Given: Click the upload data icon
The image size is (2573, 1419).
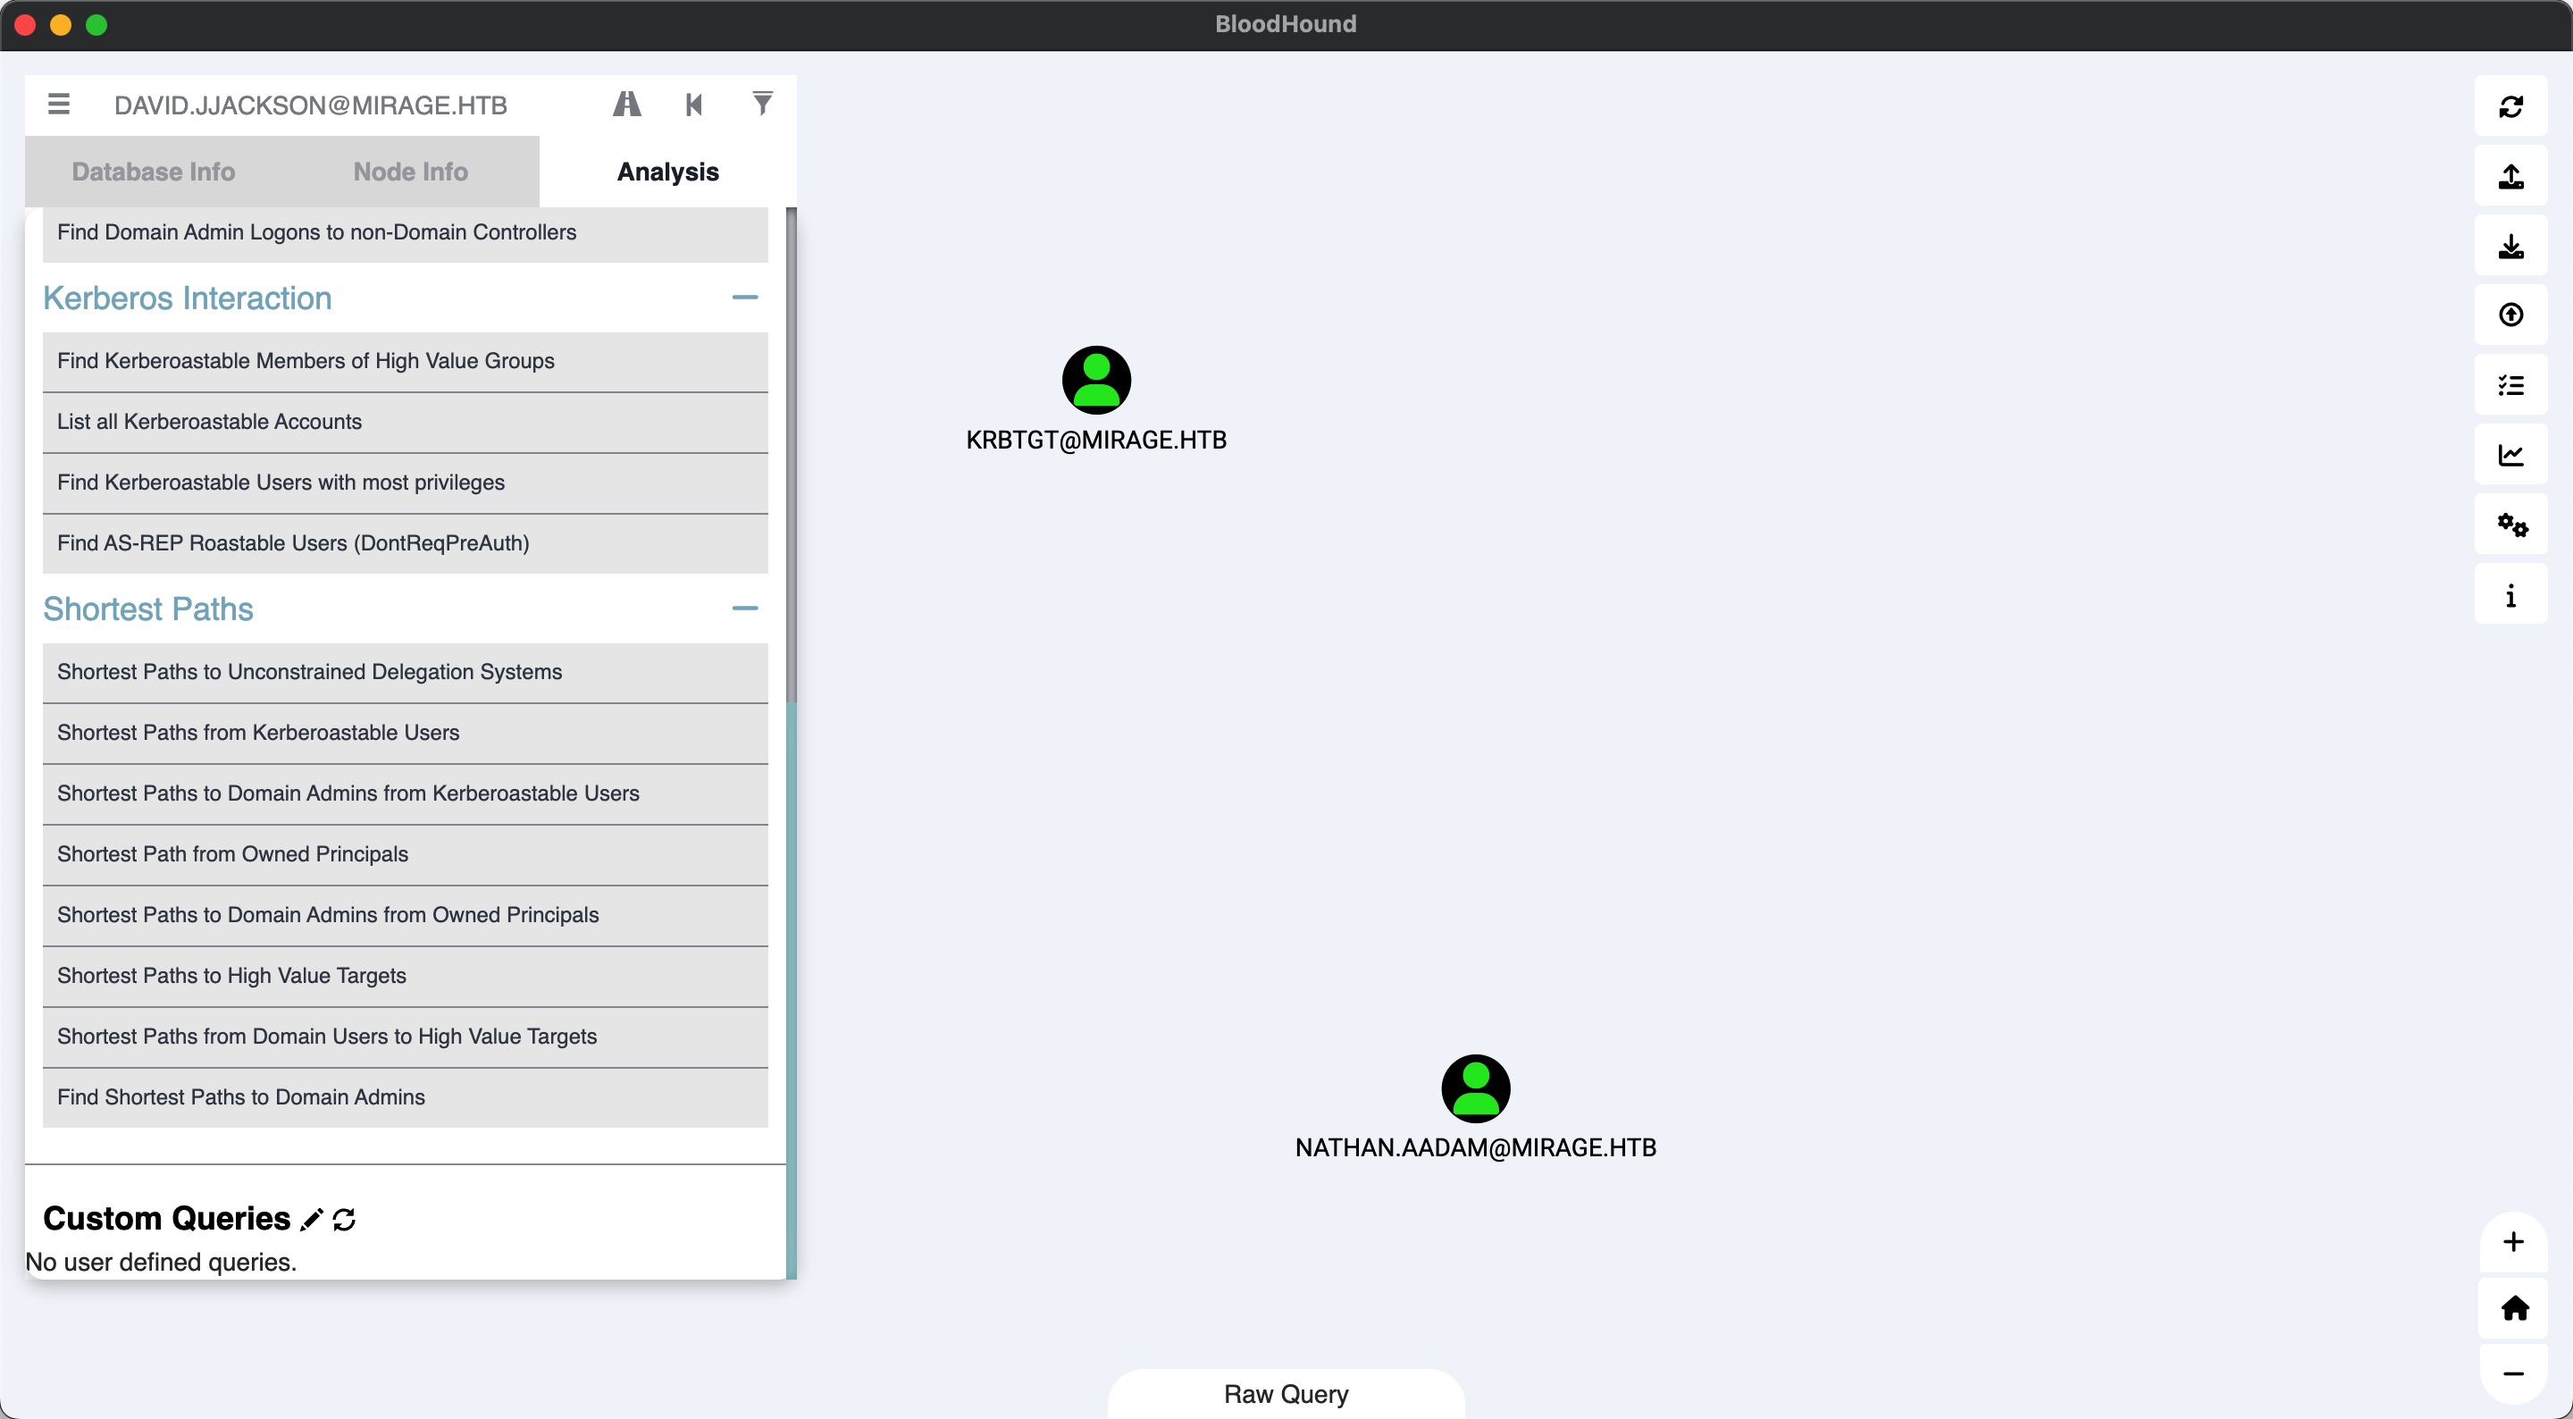Looking at the screenshot, I should coord(2510,315).
